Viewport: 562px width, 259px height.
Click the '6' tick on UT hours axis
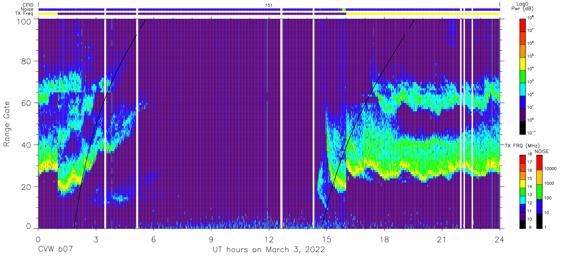pyautogui.click(x=153, y=239)
